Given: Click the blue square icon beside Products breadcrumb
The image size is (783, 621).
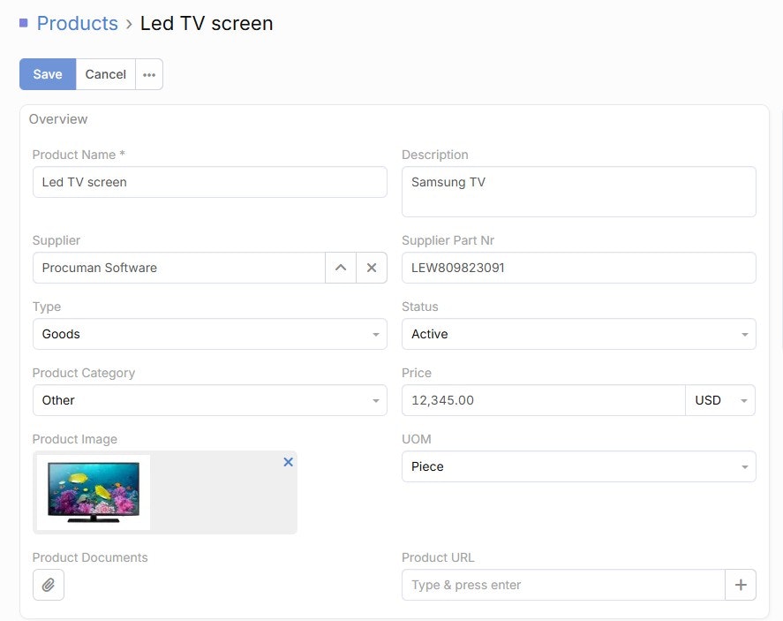Looking at the screenshot, I should [x=22, y=22].
